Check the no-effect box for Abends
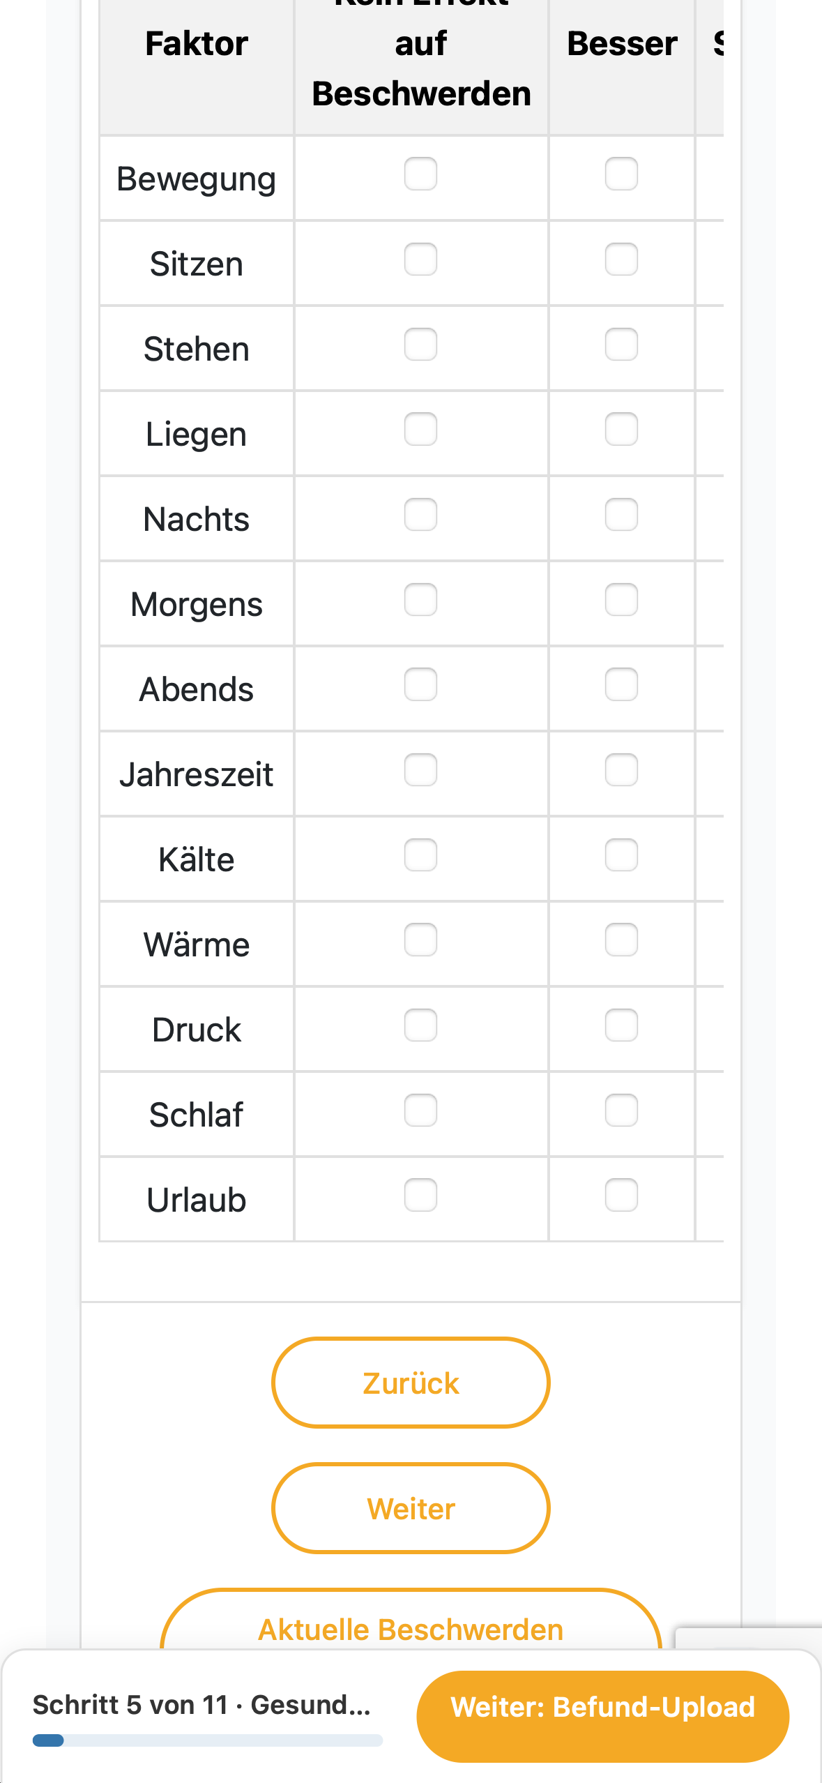 [x=420, y=684]
